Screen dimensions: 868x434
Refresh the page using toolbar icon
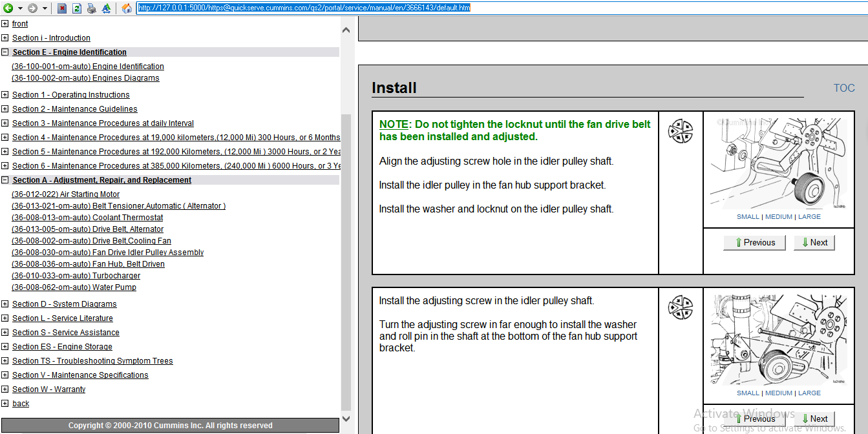click(77, 8)
